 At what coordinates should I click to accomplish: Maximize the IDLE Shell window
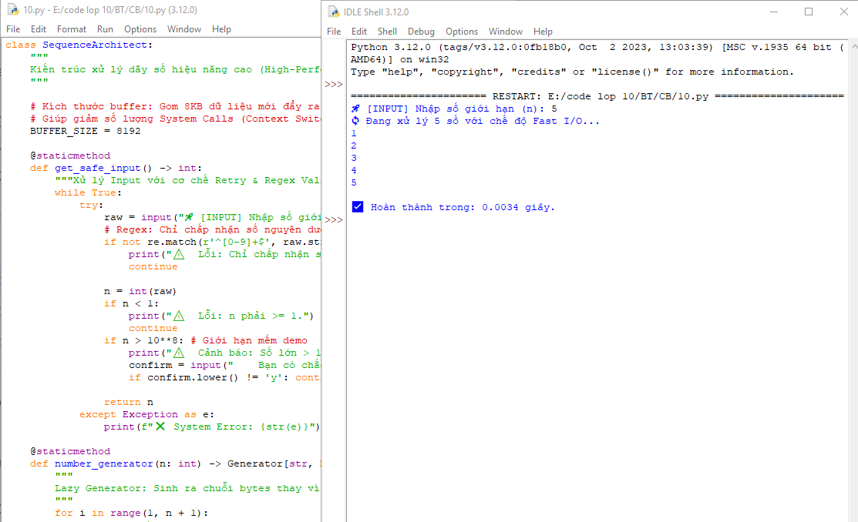tap(809, 12)
